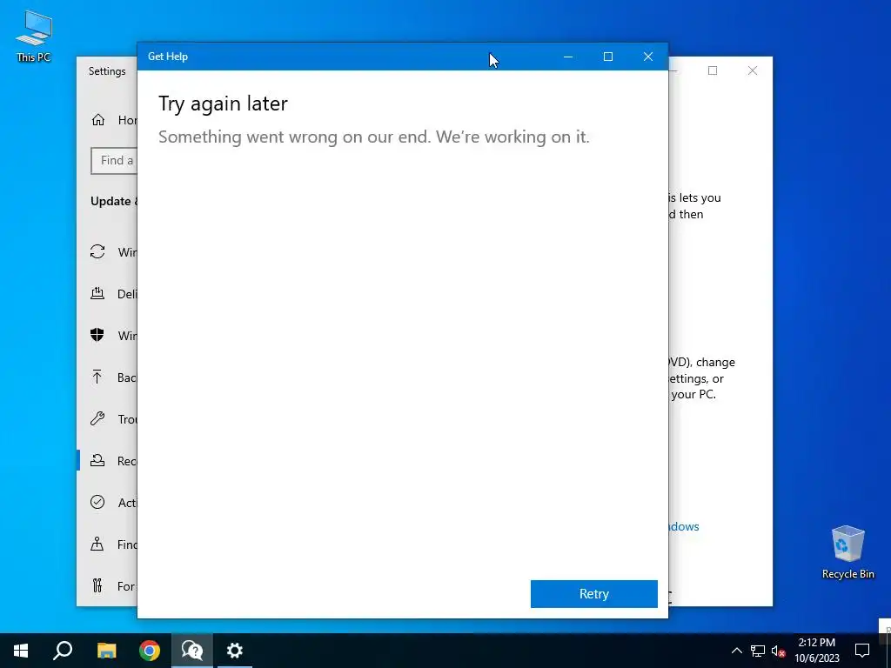Select Windows Update sync icon in Settings

97,251
